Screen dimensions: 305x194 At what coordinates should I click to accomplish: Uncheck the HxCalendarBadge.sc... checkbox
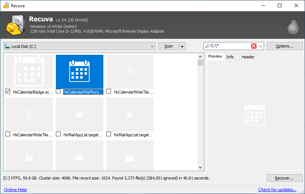pyautogui.click(x=8, y=91)
